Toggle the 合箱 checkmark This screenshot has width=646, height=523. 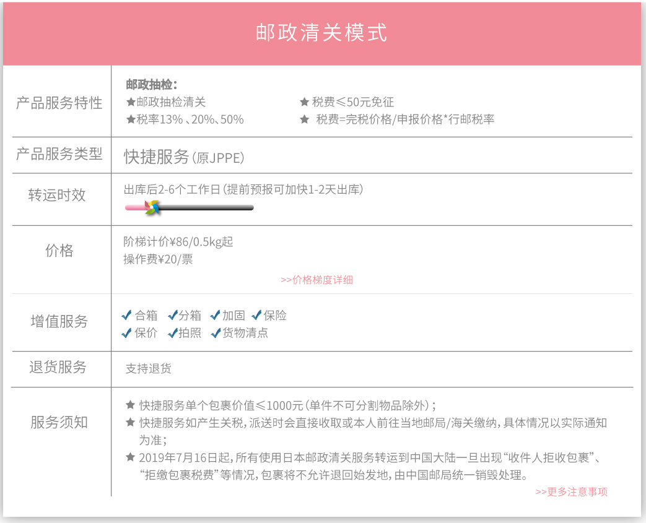(x=127, y=316)
